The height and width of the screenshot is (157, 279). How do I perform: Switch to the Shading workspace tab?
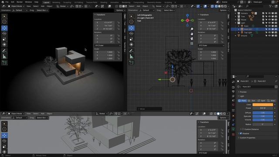(x=104, y=2)
